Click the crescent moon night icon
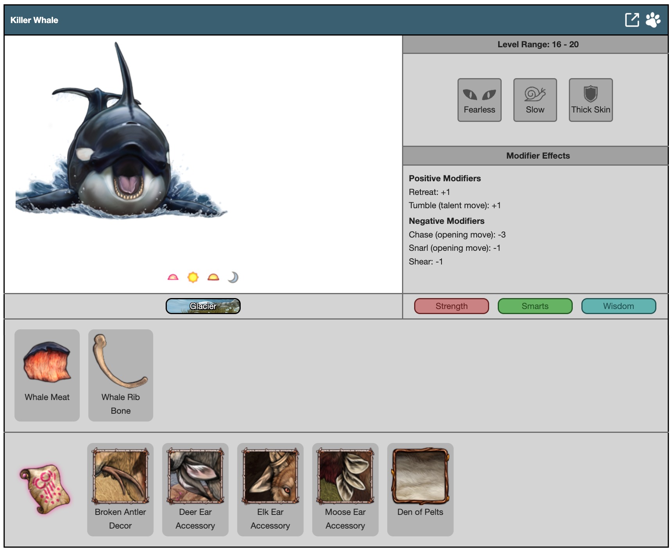 (233, 277)
